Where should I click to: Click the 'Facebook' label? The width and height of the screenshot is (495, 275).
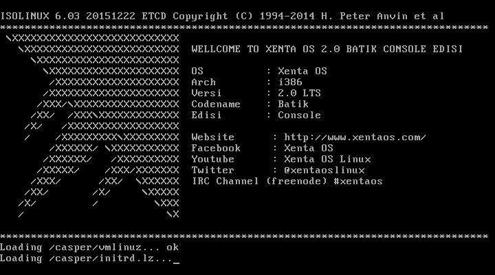point(216,148)
